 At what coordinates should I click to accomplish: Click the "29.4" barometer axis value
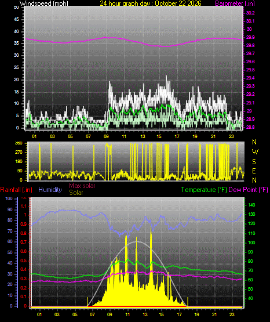pos(250,78)
